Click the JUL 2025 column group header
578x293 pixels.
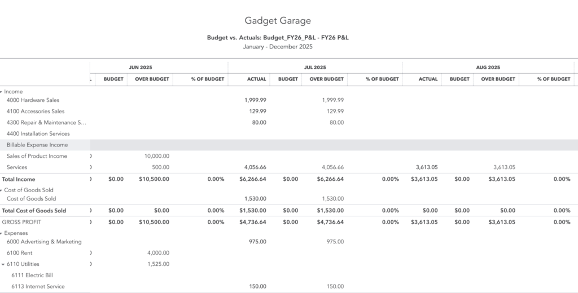(x=315, y=68)
